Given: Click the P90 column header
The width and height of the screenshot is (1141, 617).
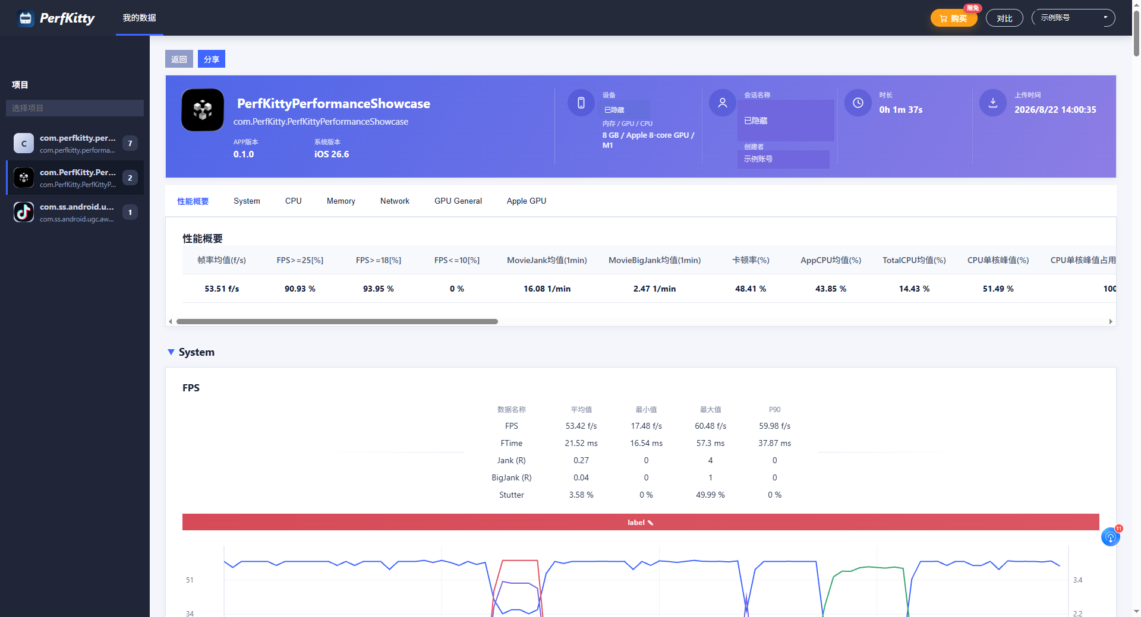Looking at the screenshot, I should (774, 409).
